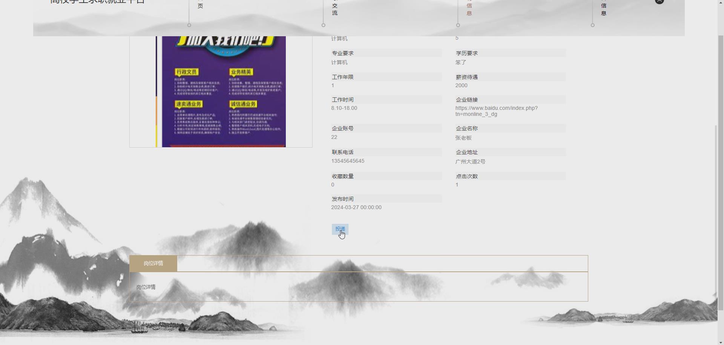Click the circle marker under the rightmost 信息 item

pyautogui.click(x=592, y=25)
